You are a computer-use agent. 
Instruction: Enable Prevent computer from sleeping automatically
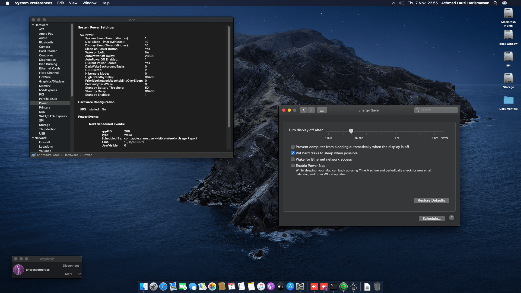293,147
